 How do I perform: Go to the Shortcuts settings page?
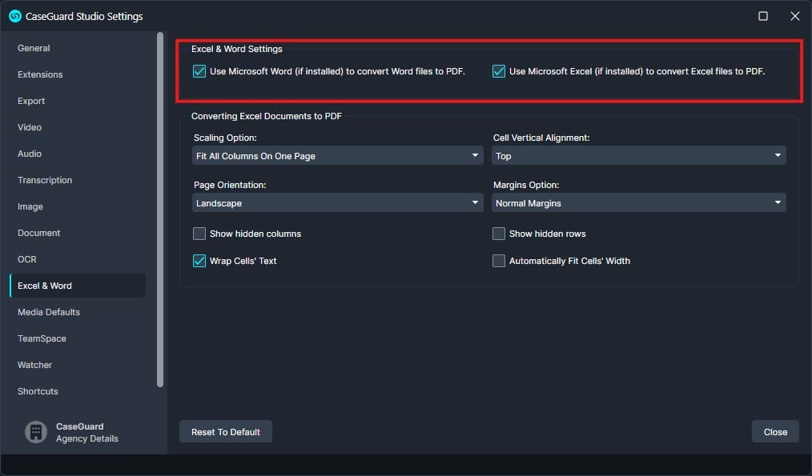point(38,391)
